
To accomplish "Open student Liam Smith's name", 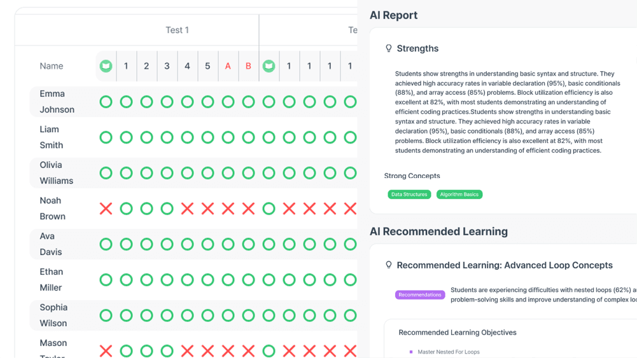I will (51, 137).
